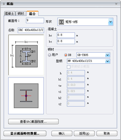The width and height of the screenshot is (121, 140).
Task: Switch to the 混凝土 tab
Action: click(x=10, y=14)
